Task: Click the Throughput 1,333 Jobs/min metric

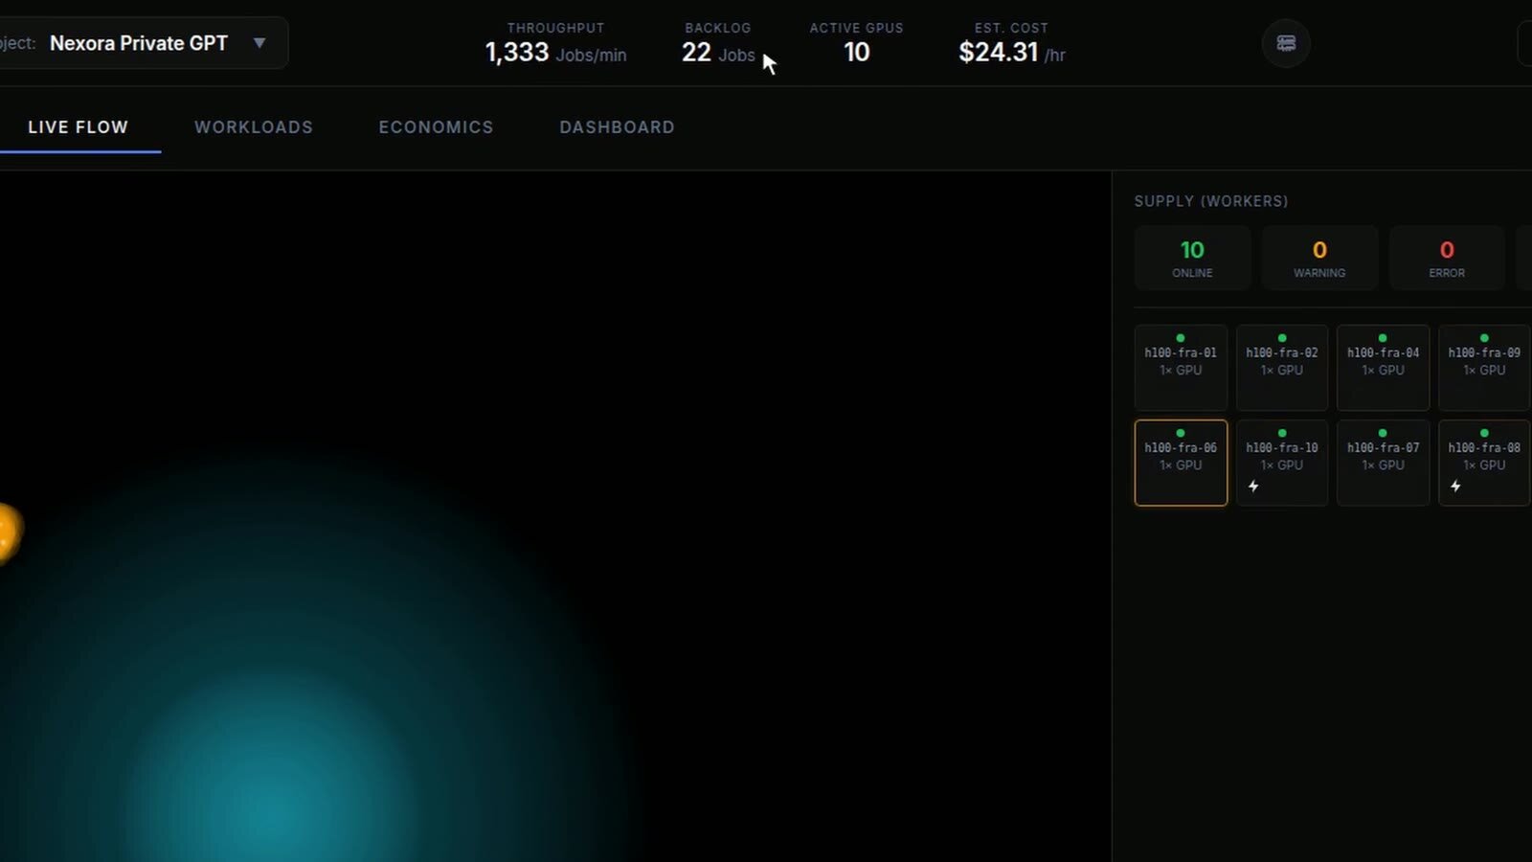Action: pos(556,43)
